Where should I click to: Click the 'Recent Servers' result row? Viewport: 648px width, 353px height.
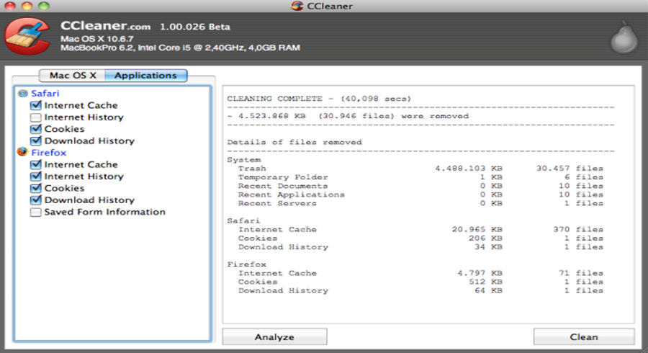[420, 203]
